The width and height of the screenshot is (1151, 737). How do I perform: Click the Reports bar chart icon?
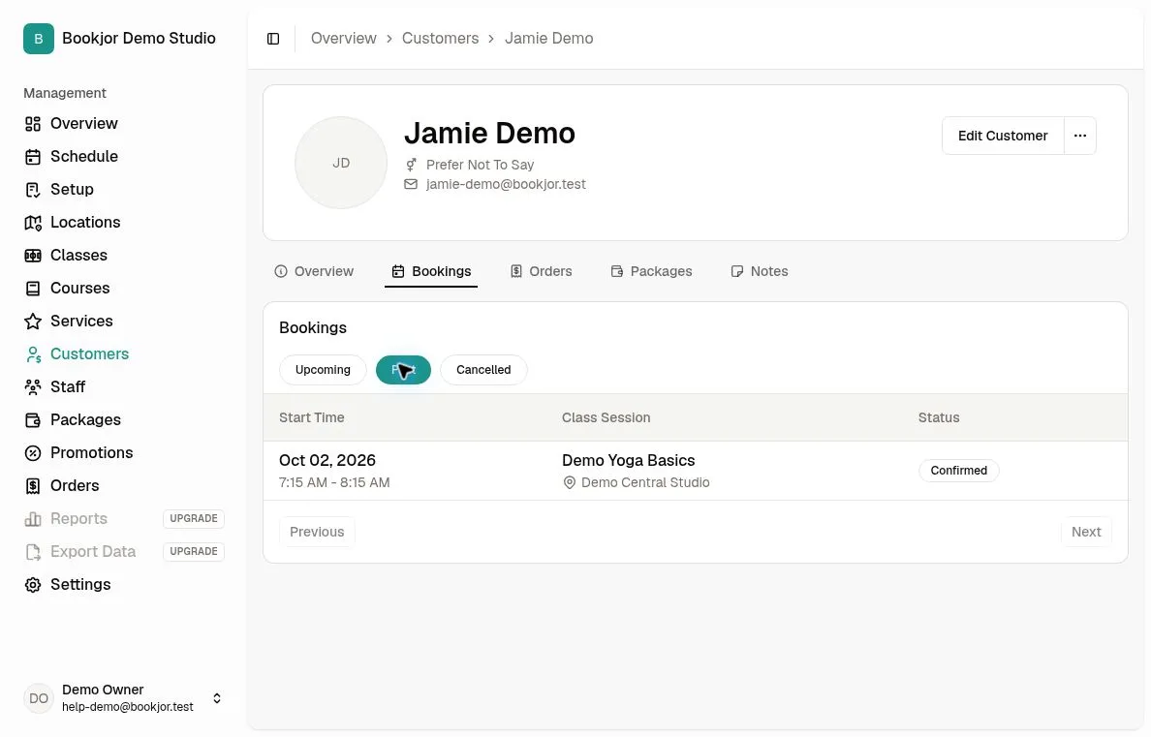point(33,519)
